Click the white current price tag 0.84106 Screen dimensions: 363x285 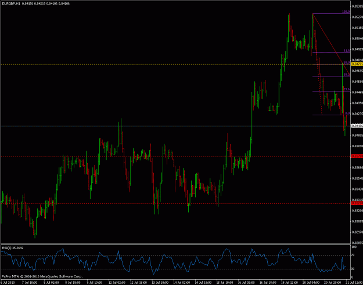click(357, 126)
